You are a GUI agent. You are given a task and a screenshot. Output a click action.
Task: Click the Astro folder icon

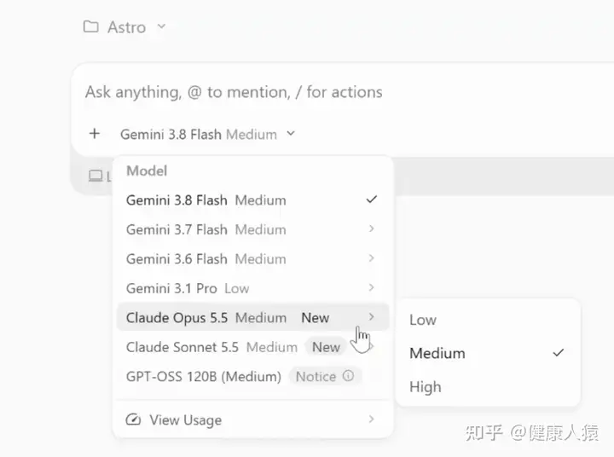pyautogui.click(x=91, y=27)
